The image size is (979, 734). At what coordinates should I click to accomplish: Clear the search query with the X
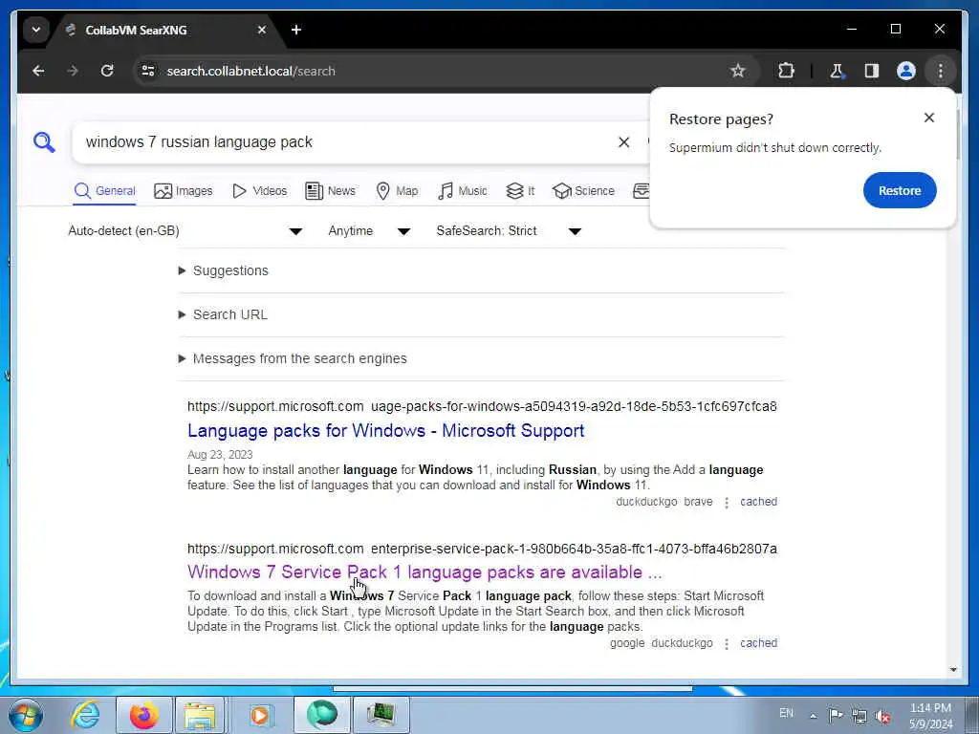[623, 142]
